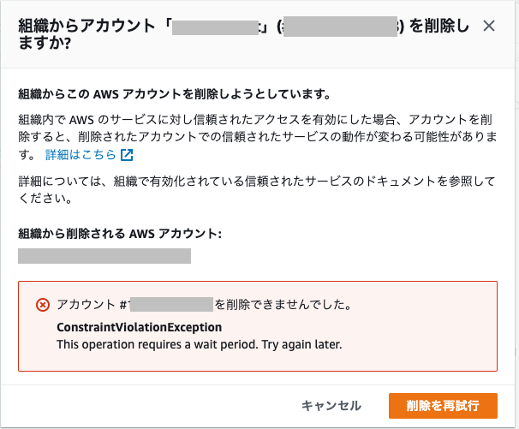Click the label 組織から削除される AWS アカウント

click(120, 234)
